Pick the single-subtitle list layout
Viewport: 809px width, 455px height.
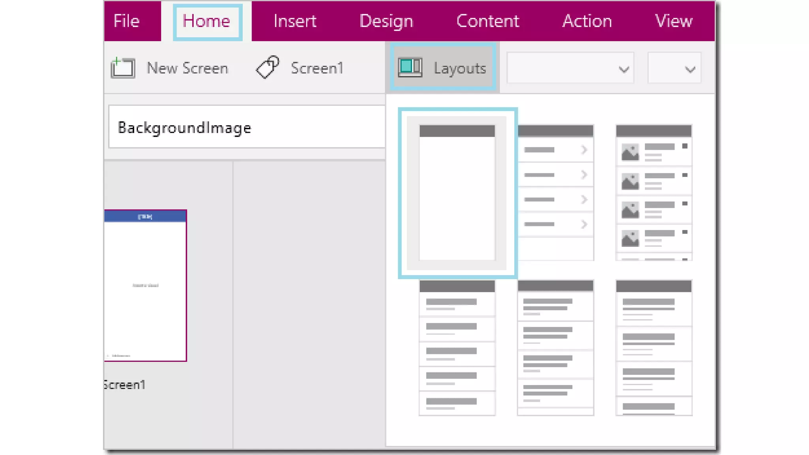(457, 348)
